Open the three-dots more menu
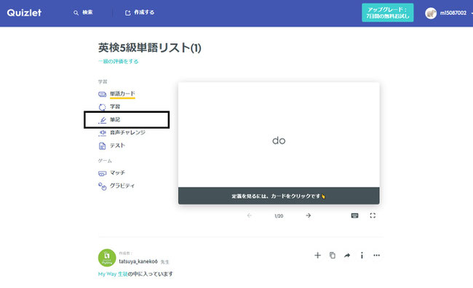The height and width of the screenshot is (288, 473). tap(376, 255)
